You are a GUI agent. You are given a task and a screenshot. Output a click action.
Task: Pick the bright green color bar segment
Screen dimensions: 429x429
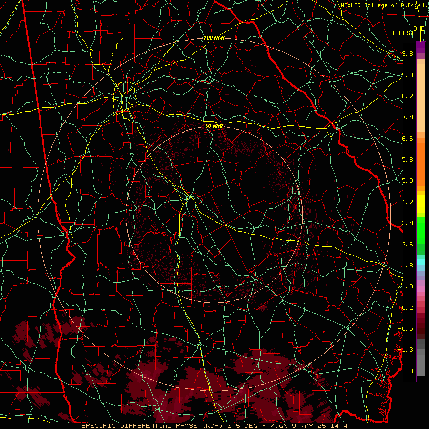tap(421, 230)
